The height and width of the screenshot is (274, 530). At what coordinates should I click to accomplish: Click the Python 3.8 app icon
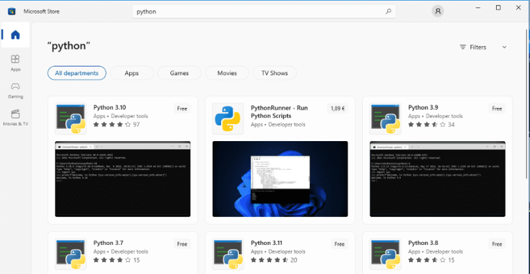(385, 254)
